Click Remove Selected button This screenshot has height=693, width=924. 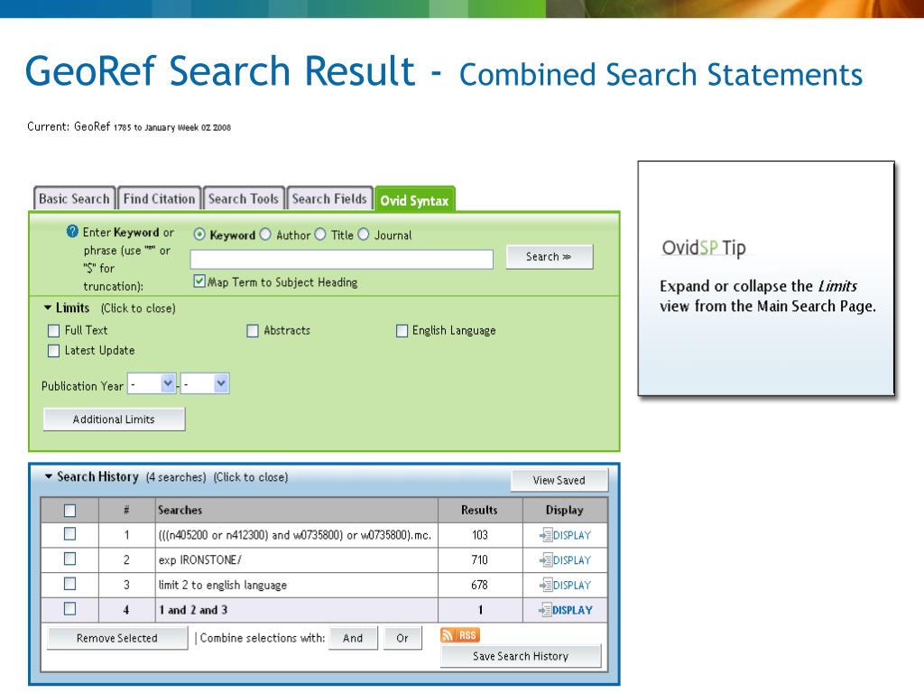pos(117,638)
